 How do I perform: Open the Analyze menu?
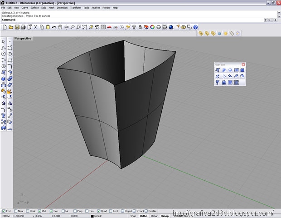[x=96, y=8]
